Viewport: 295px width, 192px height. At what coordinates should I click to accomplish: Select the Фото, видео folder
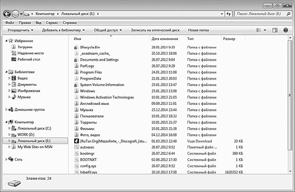click(90, 135)
